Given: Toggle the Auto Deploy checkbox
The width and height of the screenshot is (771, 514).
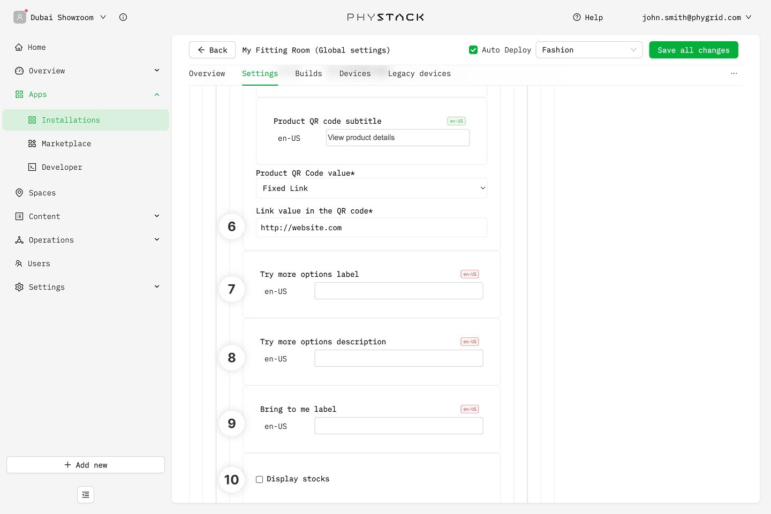Looking at the screenshot, I should coord(473,50).
